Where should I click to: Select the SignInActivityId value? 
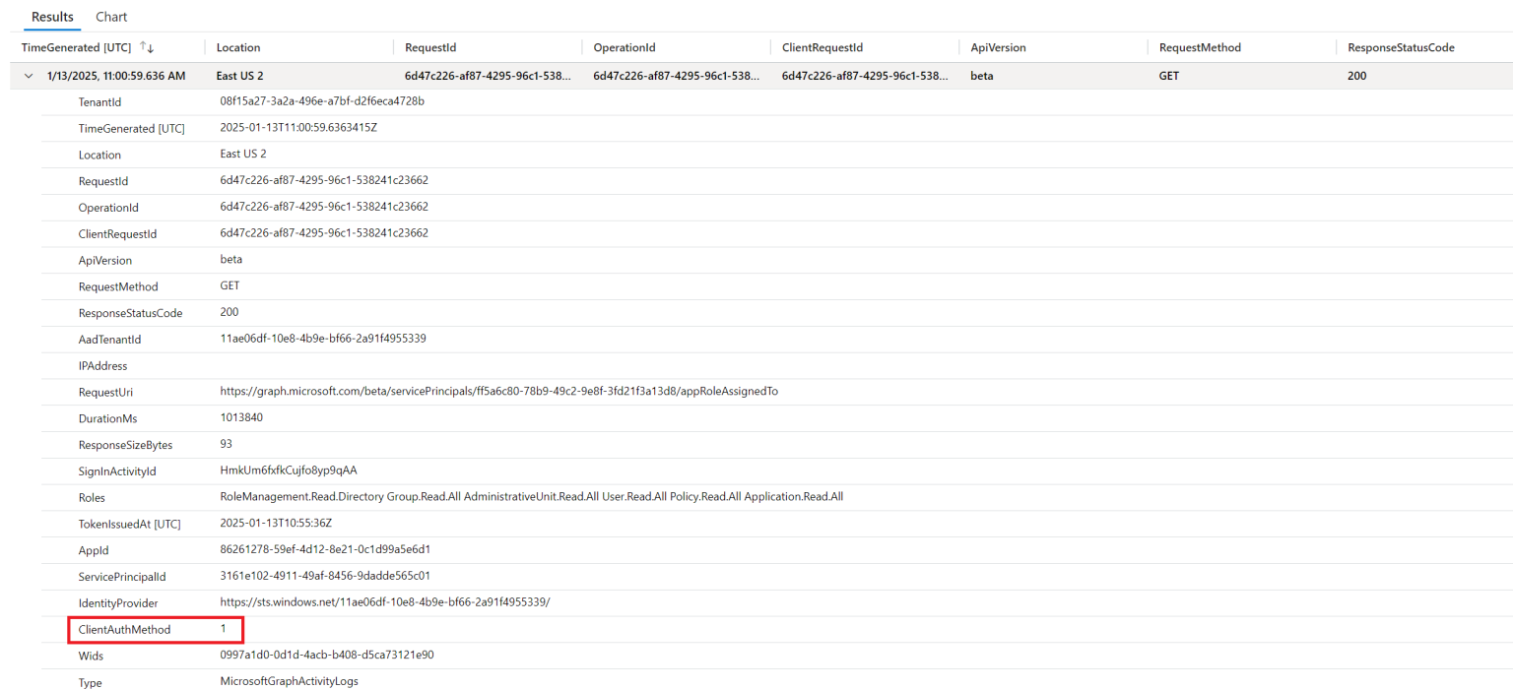click(x=288, y=470)
